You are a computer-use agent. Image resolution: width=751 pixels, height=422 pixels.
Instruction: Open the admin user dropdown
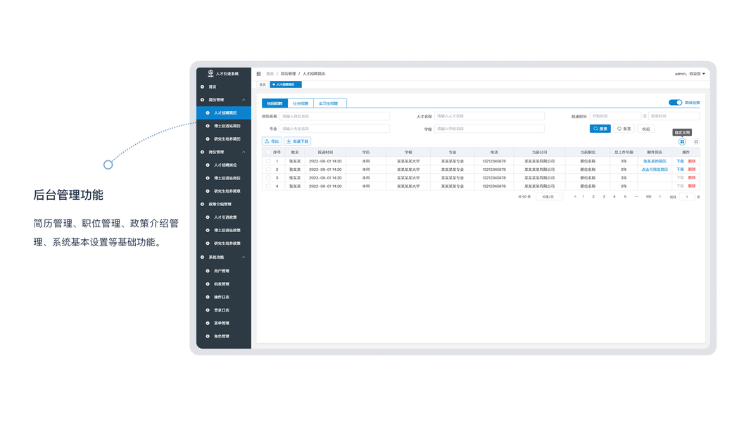coord(690,74)
